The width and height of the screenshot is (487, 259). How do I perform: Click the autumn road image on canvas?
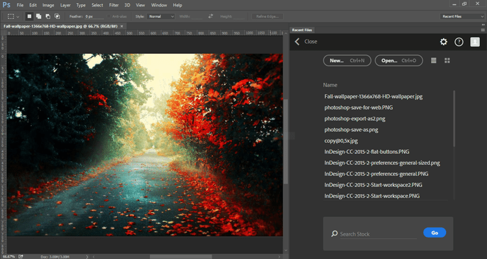(145, 145)
